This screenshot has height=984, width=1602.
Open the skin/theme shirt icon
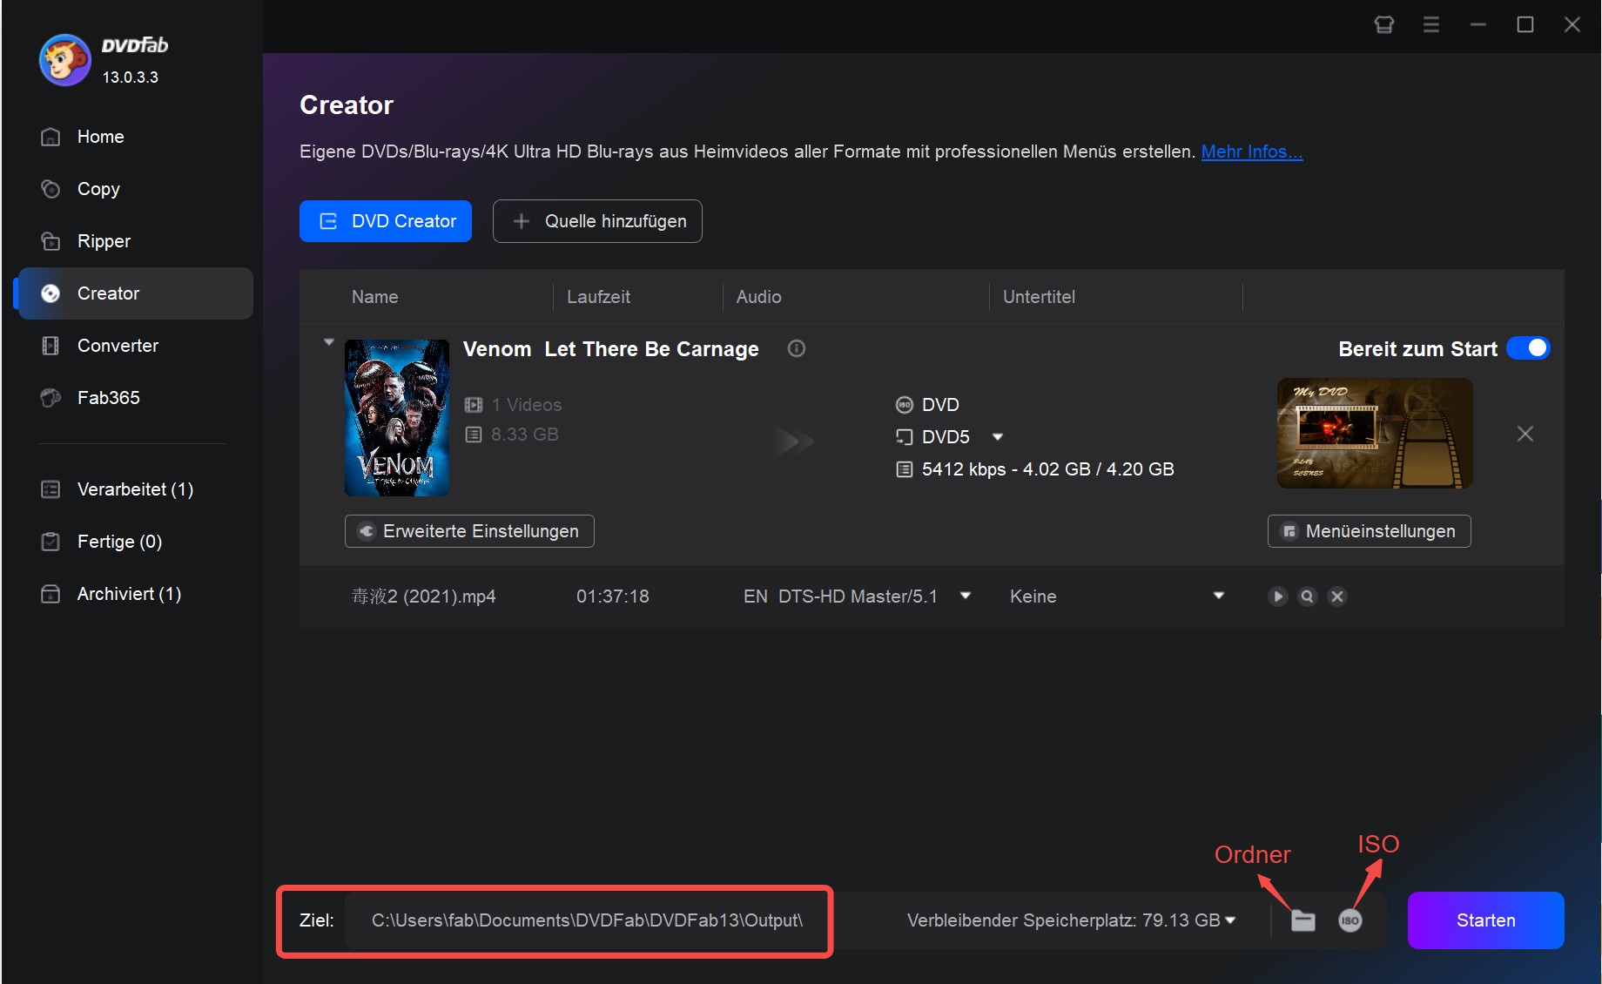[1384, 24]
